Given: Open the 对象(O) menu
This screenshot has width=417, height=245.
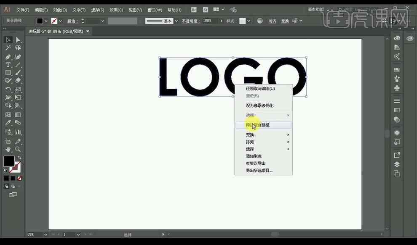Looking at the screenshot, I should (60, 10).
